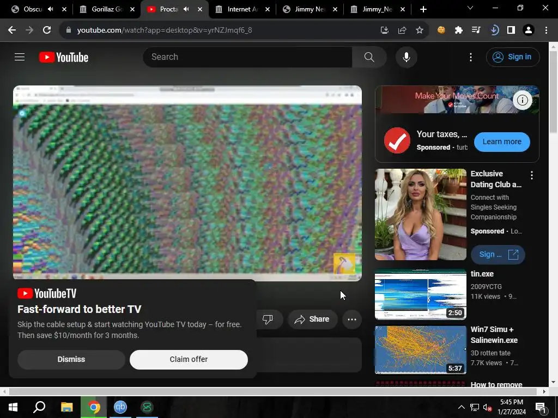The image size is (558, 418).
Task: Share this page from address bar
Action: coord(402,30)
